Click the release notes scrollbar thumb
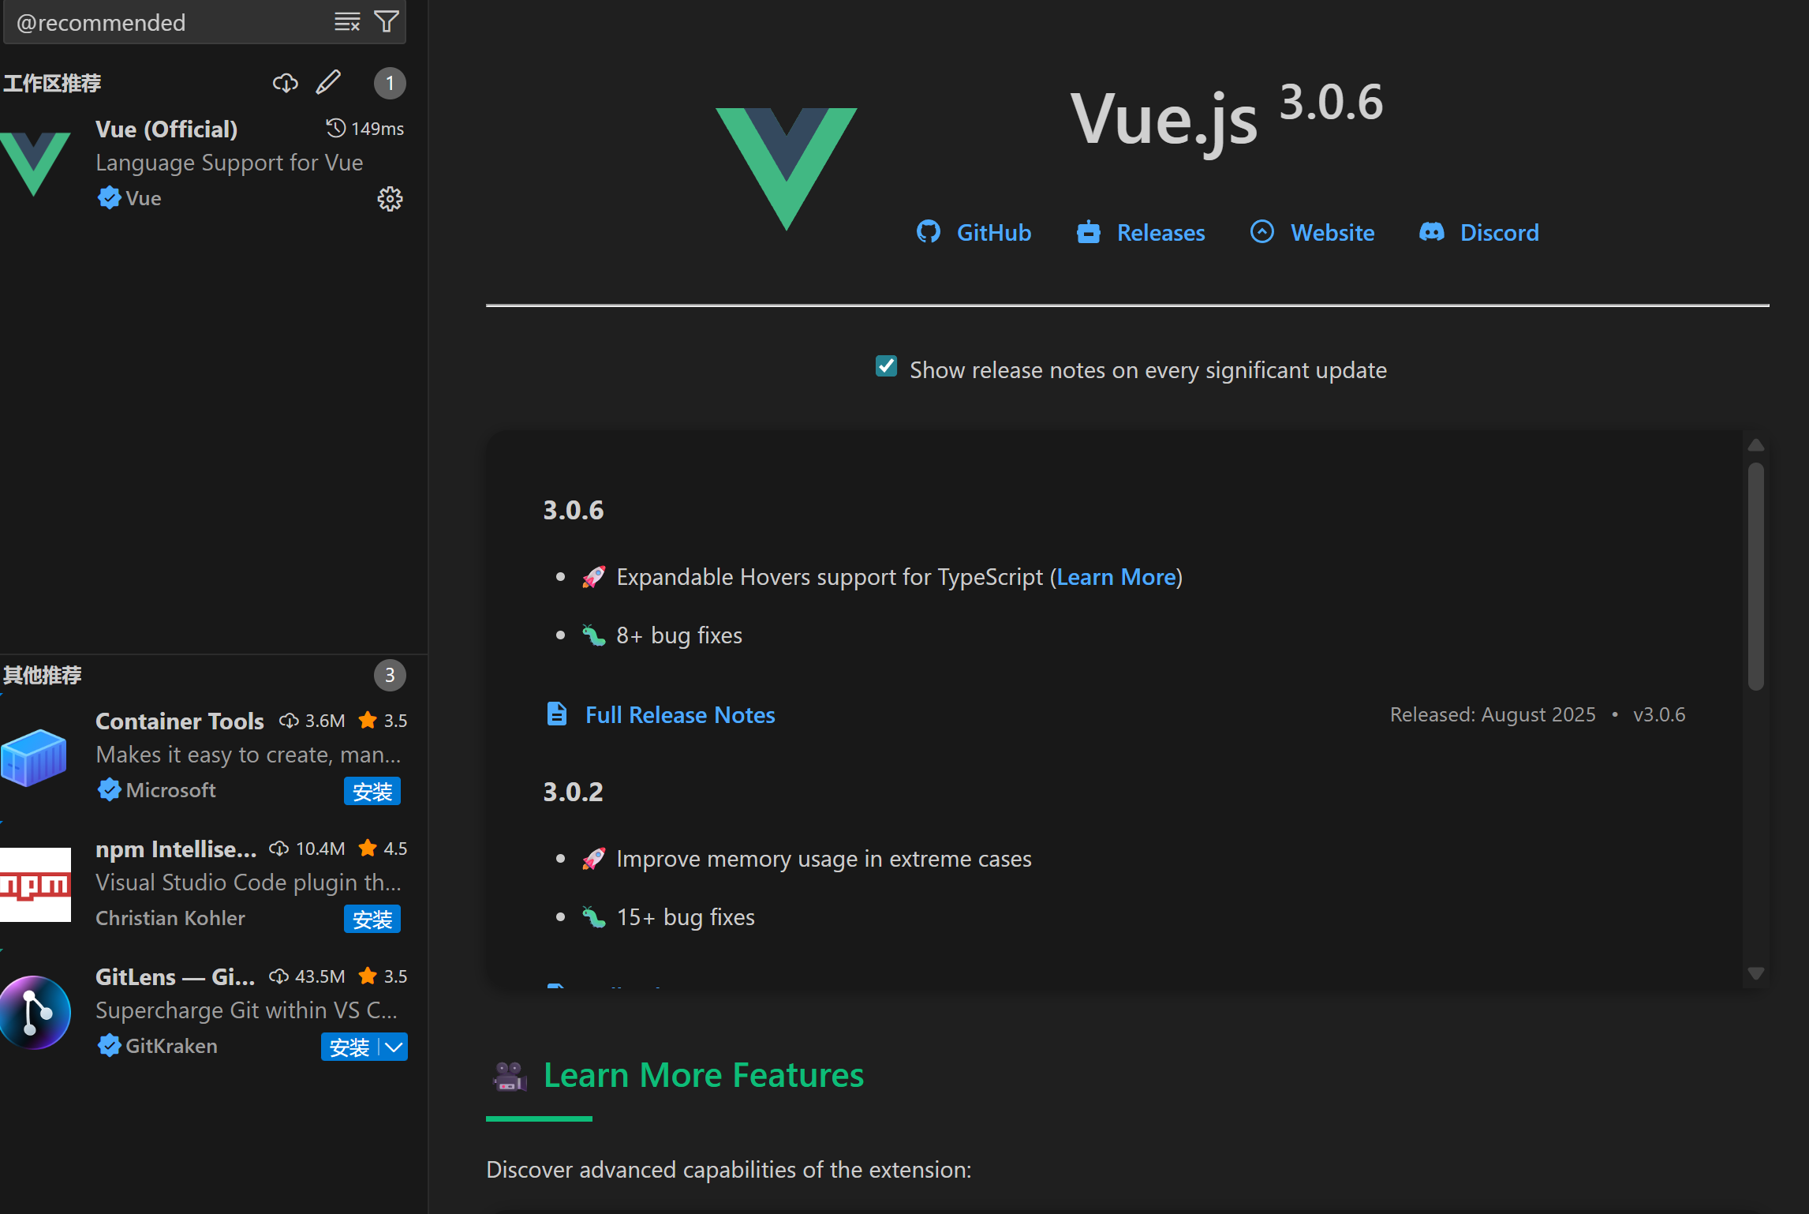Image resolution: width=1809 pixels, height=1214 pixels. point(1755,576)
